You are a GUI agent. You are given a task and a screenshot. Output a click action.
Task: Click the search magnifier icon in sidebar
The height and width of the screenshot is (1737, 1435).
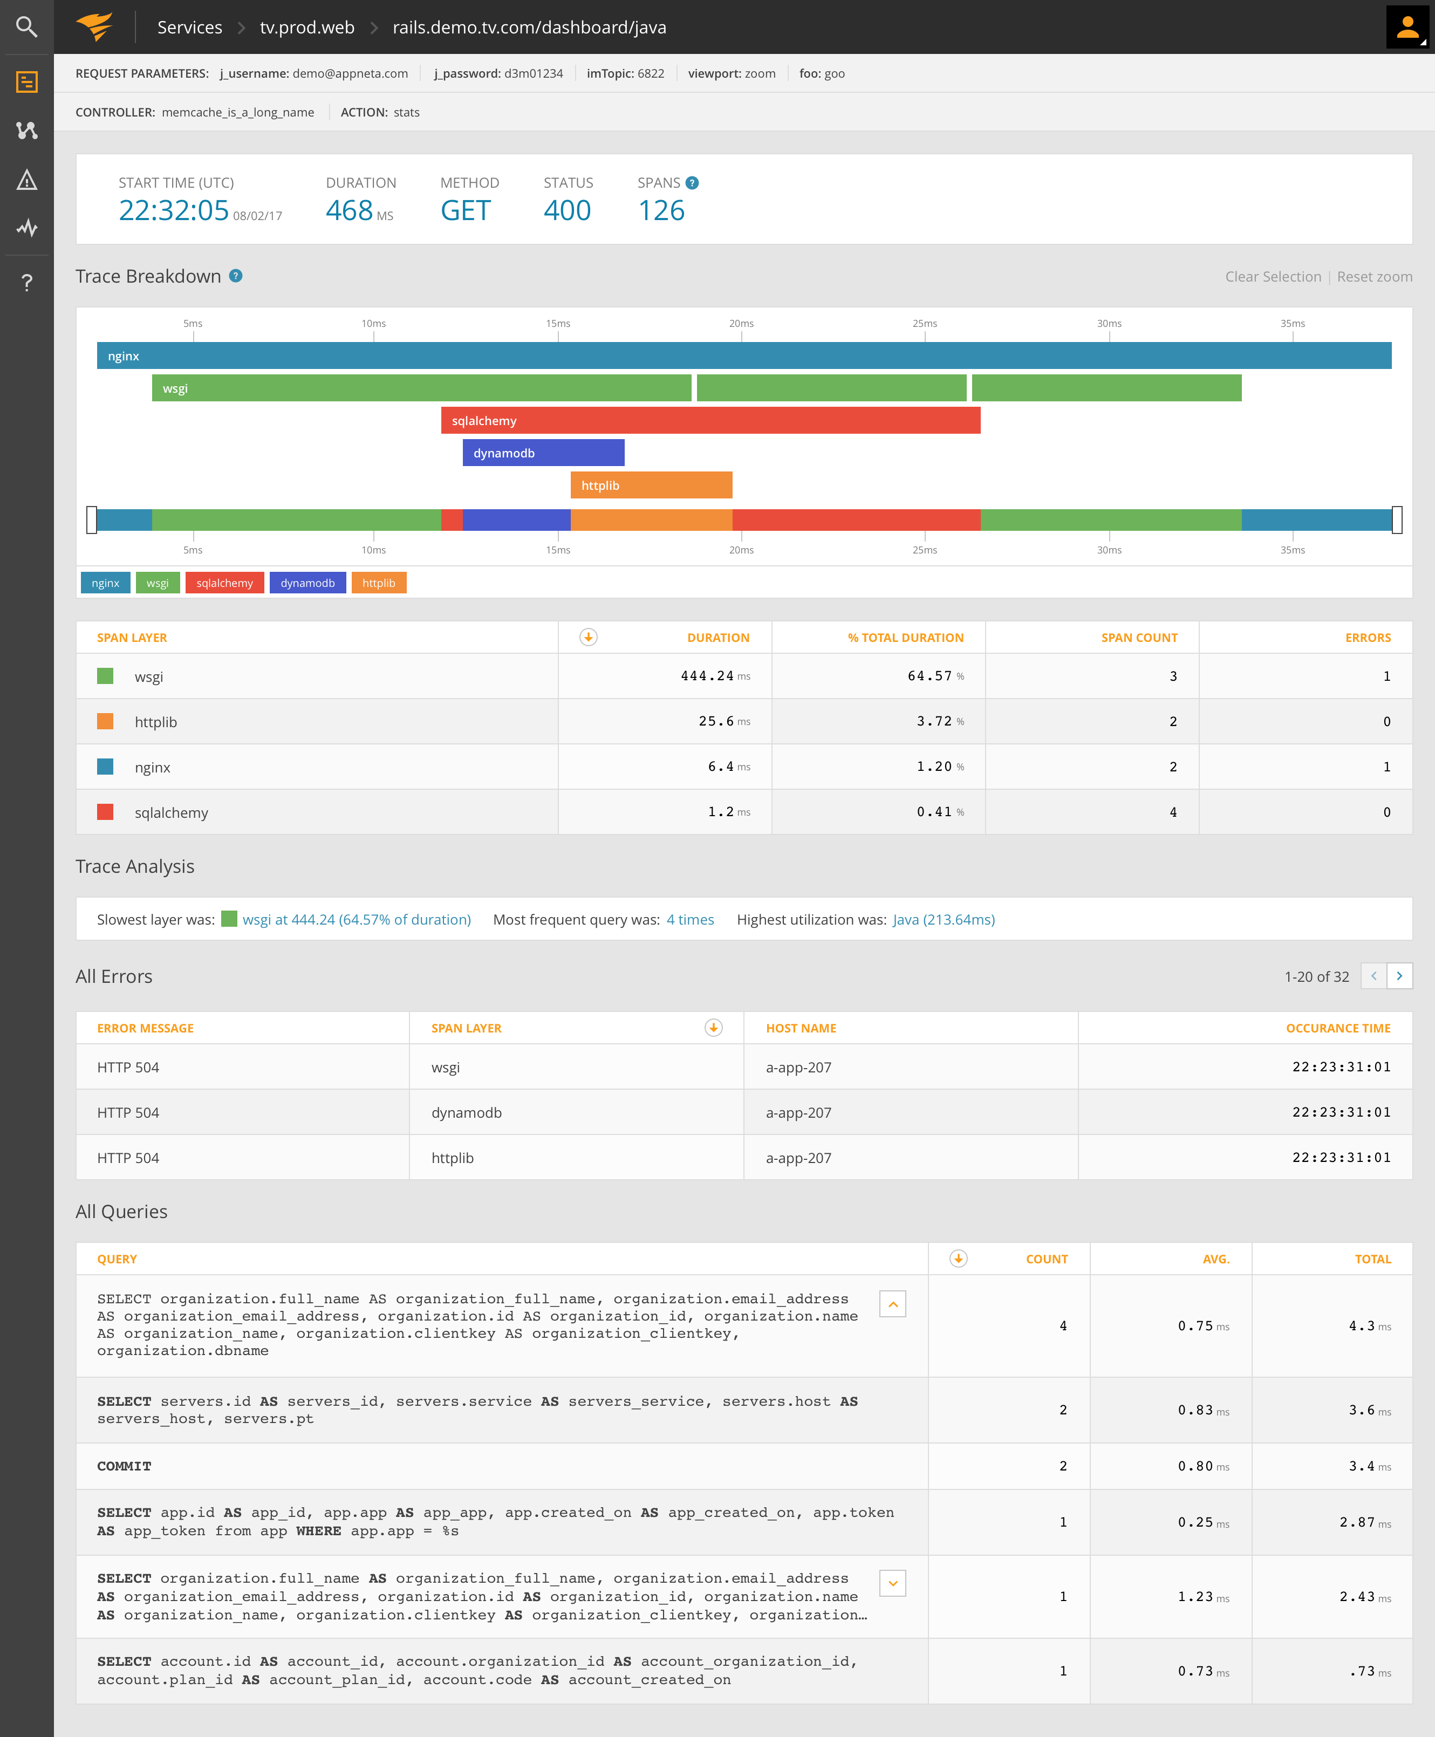26,26
